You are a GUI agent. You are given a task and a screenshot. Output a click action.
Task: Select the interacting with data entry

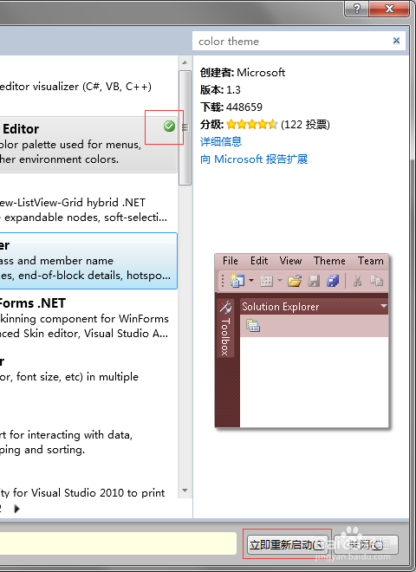point(88,434)
